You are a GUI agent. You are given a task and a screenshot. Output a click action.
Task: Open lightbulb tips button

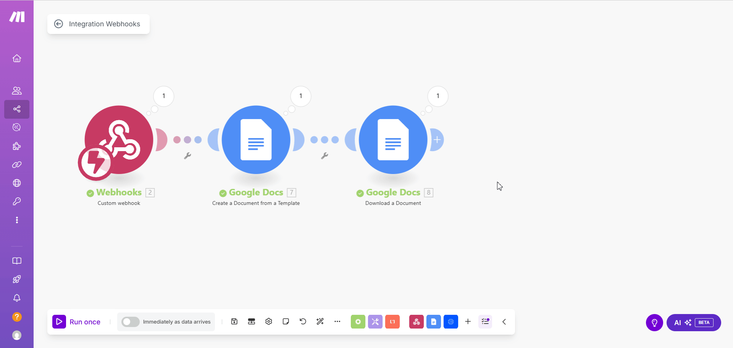click(655, 323)
